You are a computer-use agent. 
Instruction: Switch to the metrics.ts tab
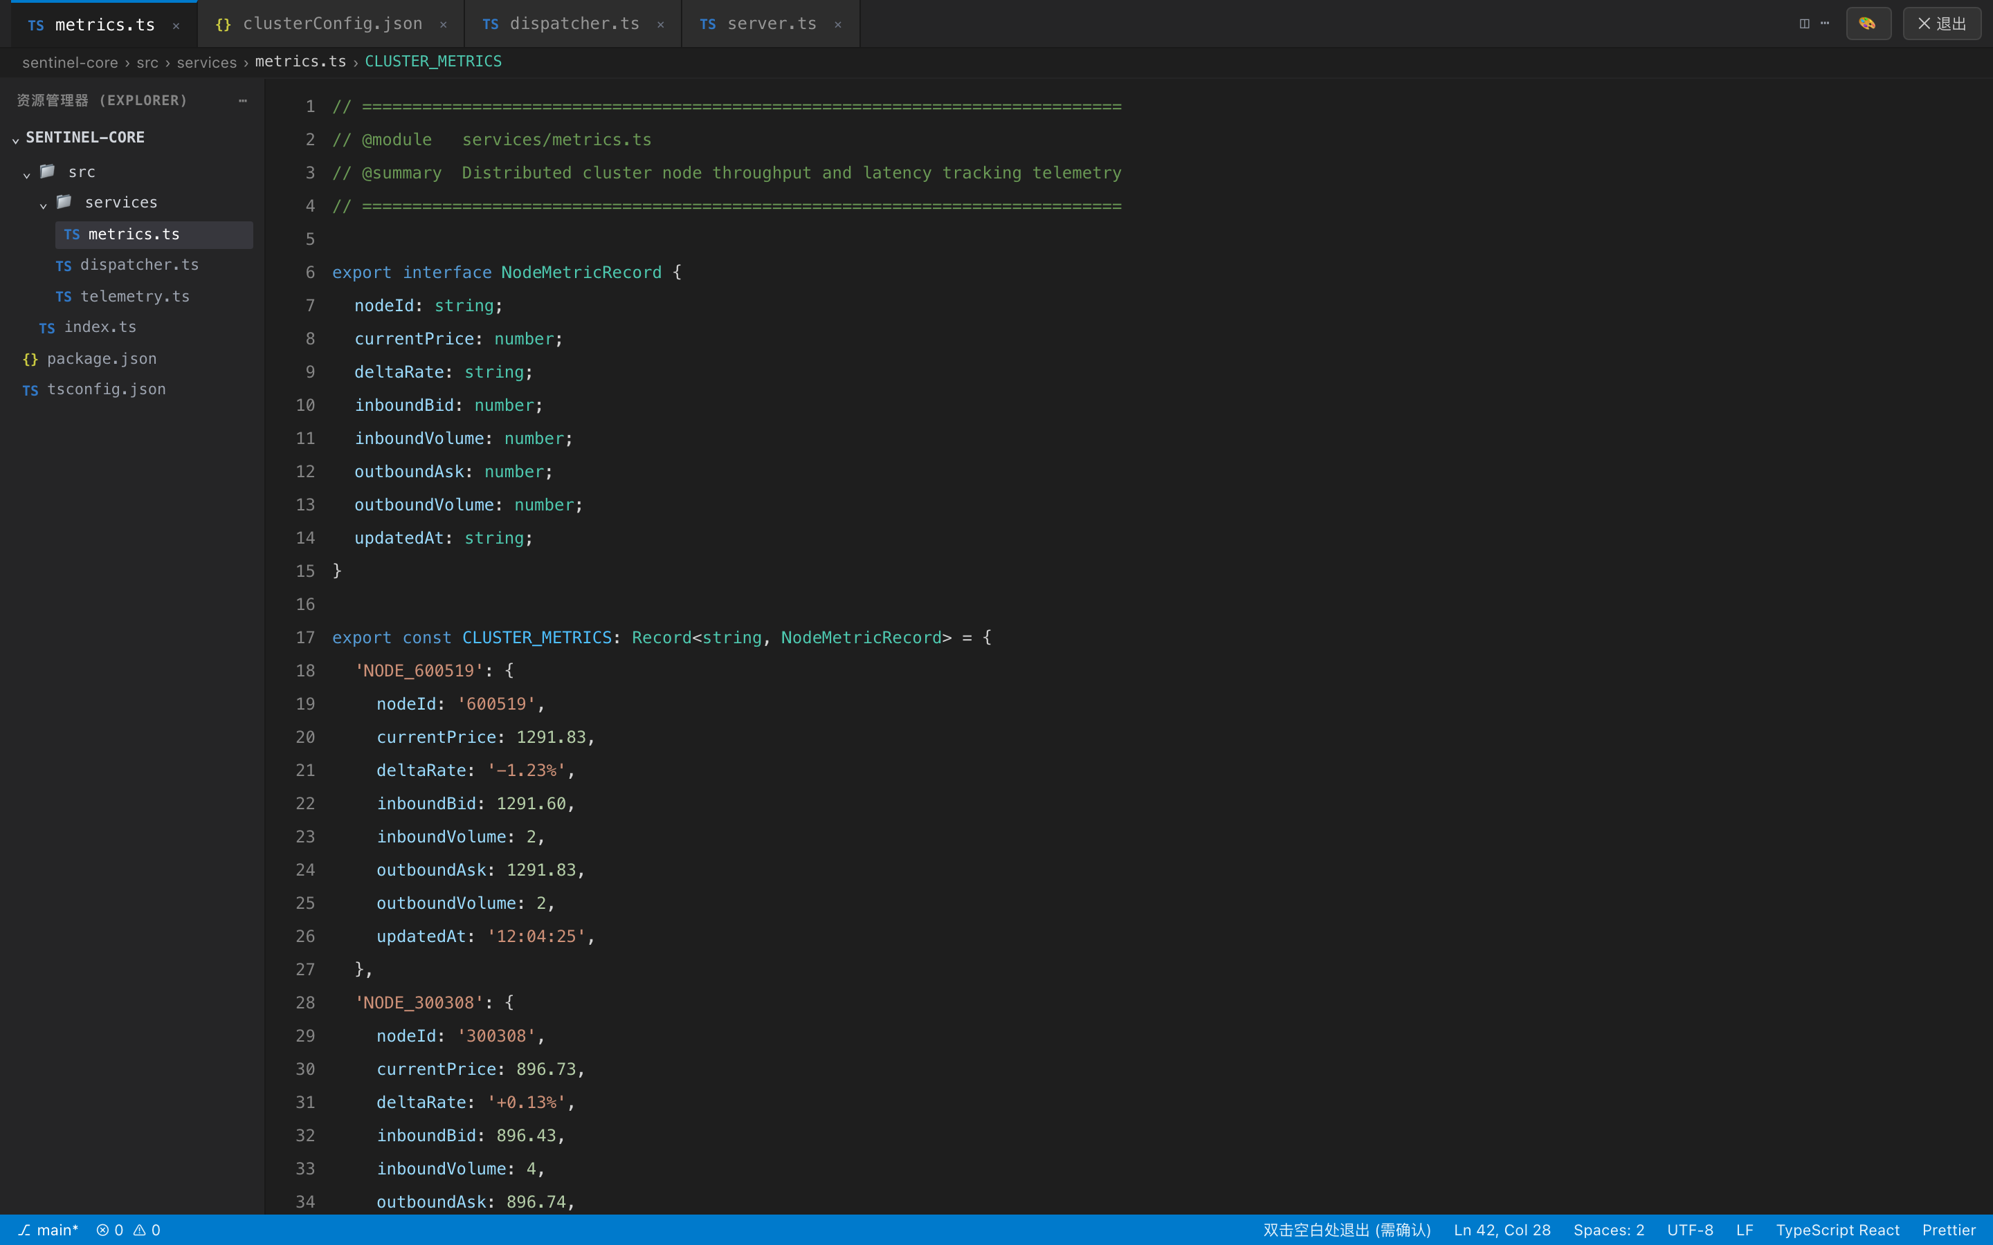(104, 25)
